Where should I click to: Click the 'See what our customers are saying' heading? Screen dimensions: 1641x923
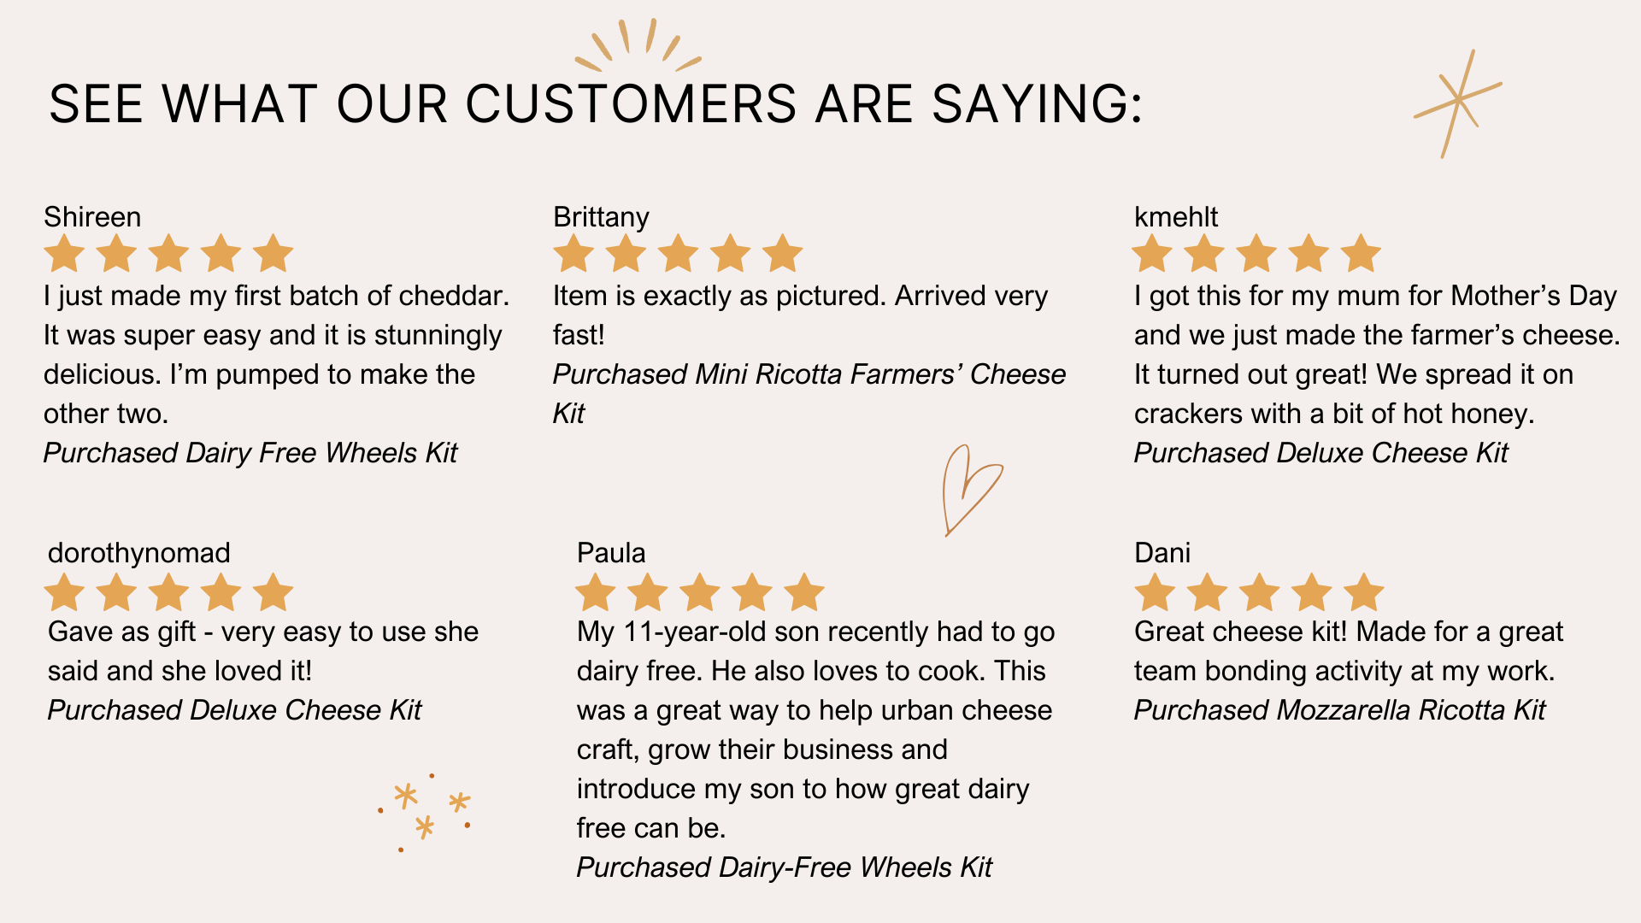[596, 104]
